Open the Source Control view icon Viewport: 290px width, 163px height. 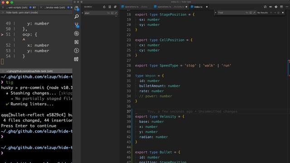click(77, 25)
